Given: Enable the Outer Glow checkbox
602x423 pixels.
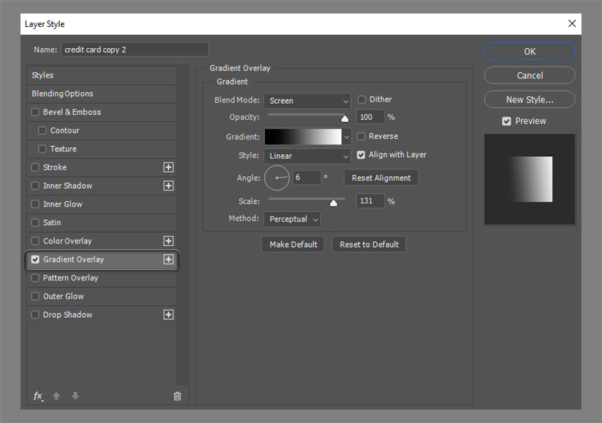Looking at the screenshot, I should tap(35, 296).
